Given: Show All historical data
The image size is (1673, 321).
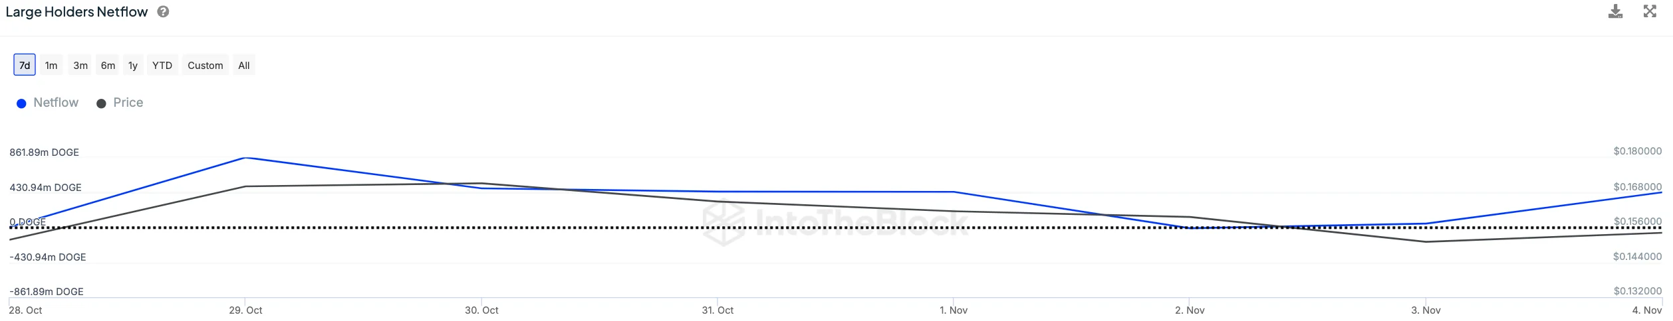Looking at the screenshot, I should coord(244,65).
